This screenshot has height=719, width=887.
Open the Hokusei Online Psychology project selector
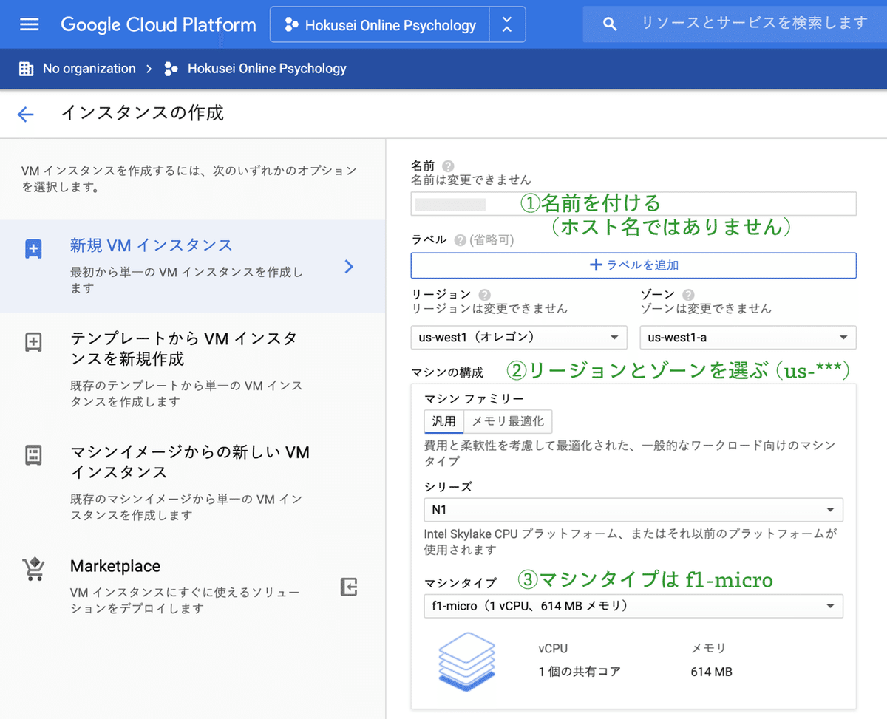(379, 25)
